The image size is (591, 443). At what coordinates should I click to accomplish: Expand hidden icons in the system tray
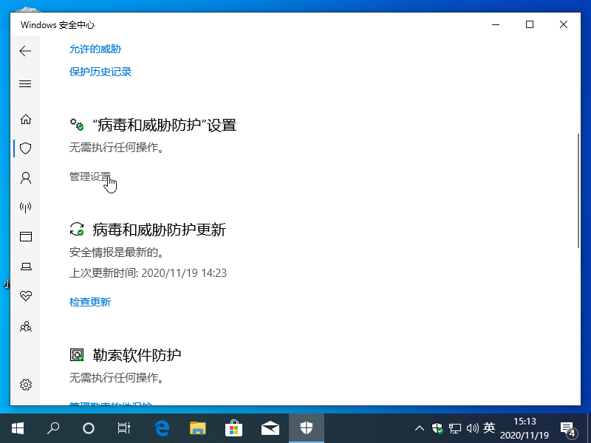(x=419, y=427)
